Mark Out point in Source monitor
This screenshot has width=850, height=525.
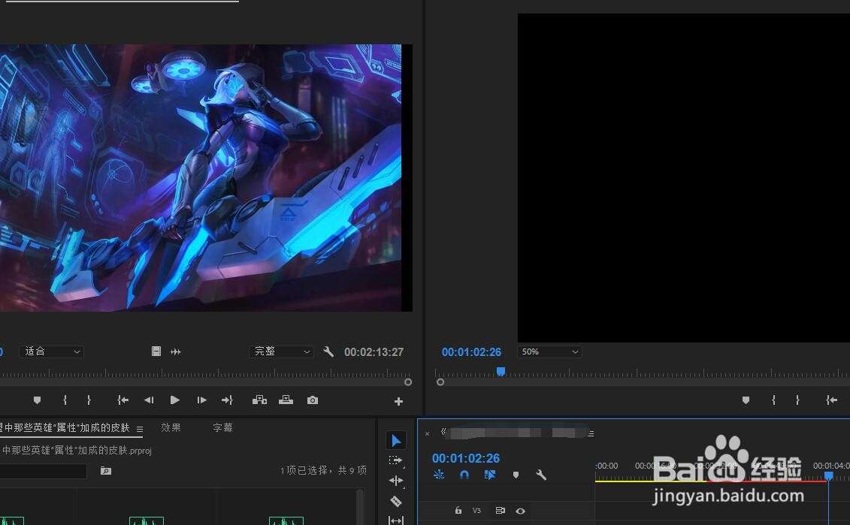click(89, 400)
